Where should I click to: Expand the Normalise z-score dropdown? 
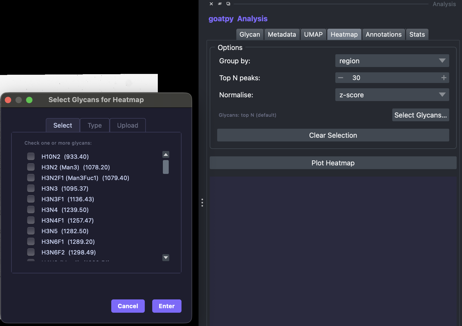click(x=392, y=95)
